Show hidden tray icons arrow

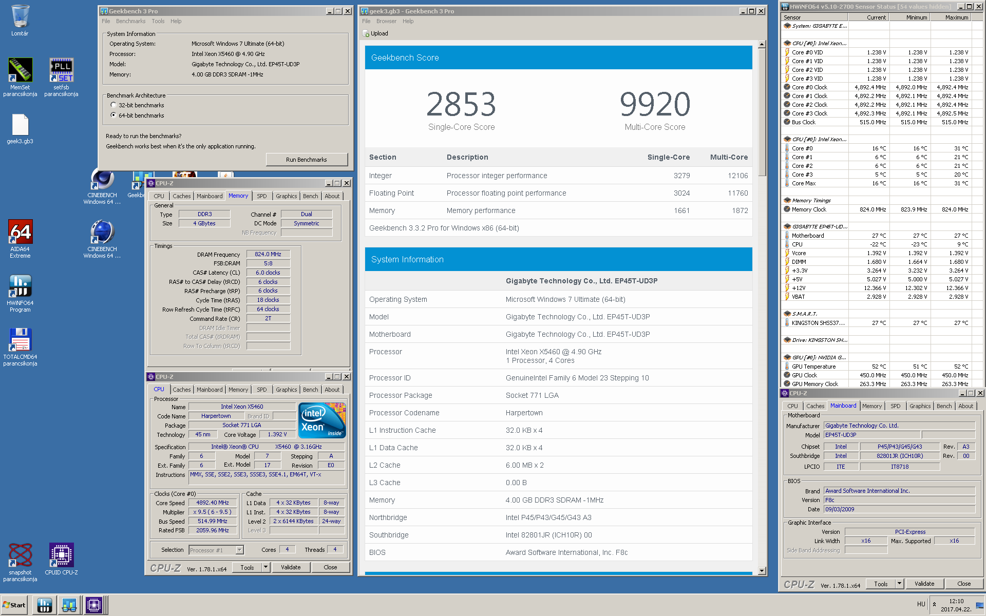point(934,604)
